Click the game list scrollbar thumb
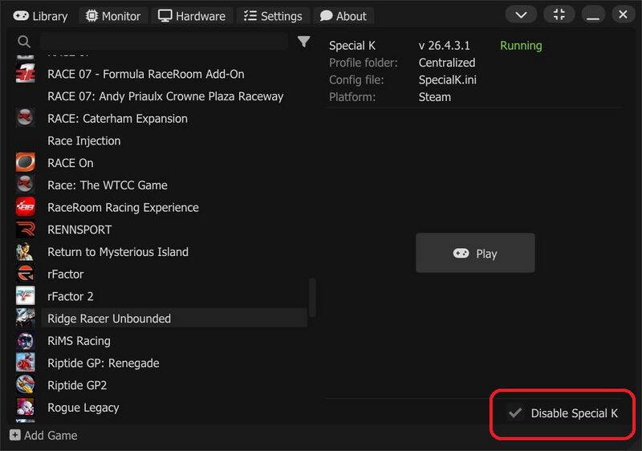The image size is (642, 451). click(312, 298)
